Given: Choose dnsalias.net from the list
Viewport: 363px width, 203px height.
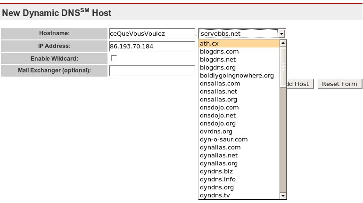Looking at the screenshot, I should [239, 92].
